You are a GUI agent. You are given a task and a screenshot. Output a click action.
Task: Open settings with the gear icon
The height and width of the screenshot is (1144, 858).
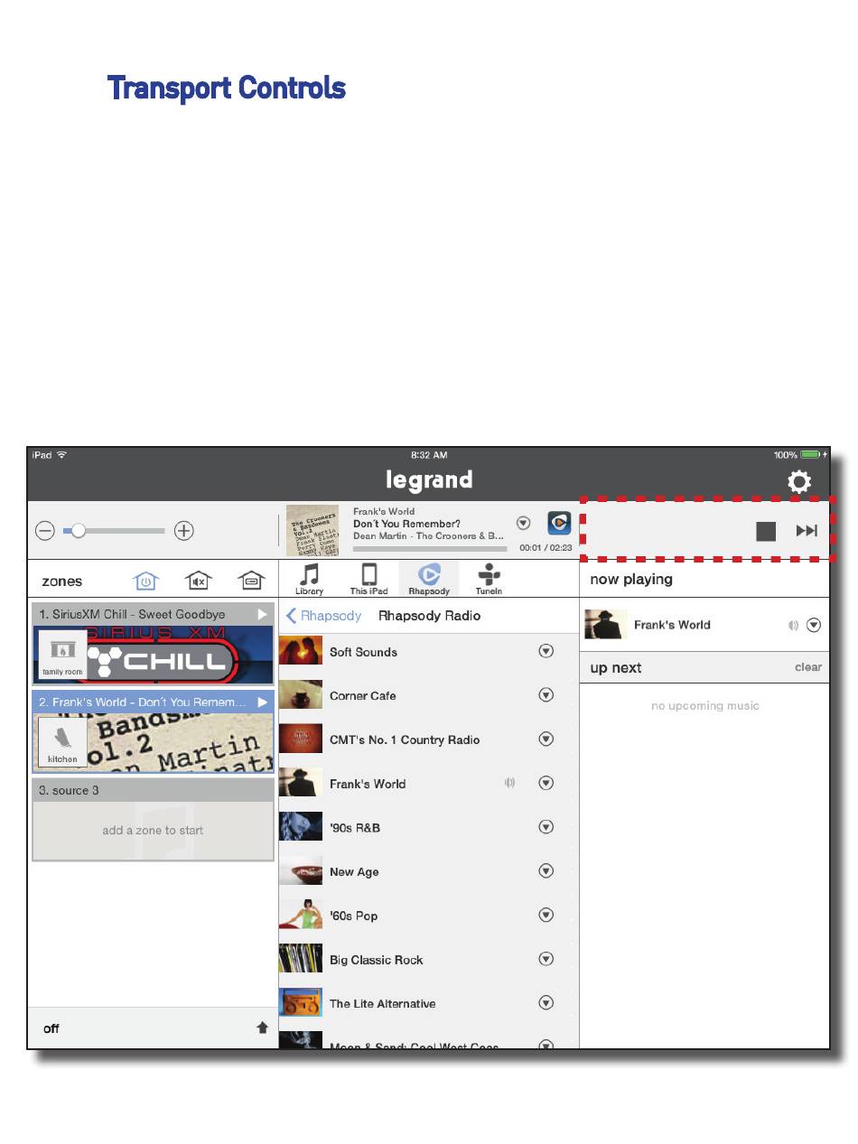point(799,482)
